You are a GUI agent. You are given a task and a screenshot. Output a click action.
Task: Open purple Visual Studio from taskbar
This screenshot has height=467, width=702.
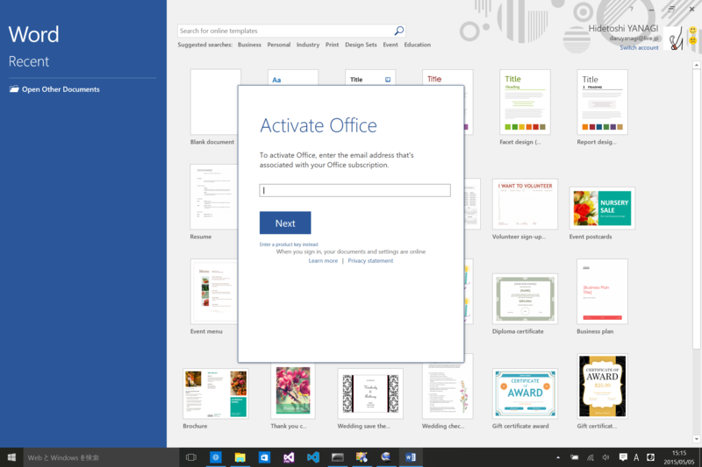point(289,457)
